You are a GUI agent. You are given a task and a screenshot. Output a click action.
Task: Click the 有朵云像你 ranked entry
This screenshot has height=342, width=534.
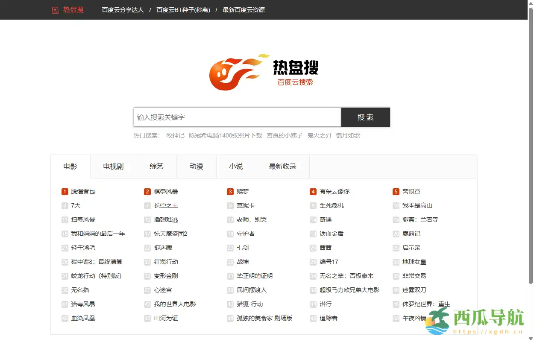335,191
